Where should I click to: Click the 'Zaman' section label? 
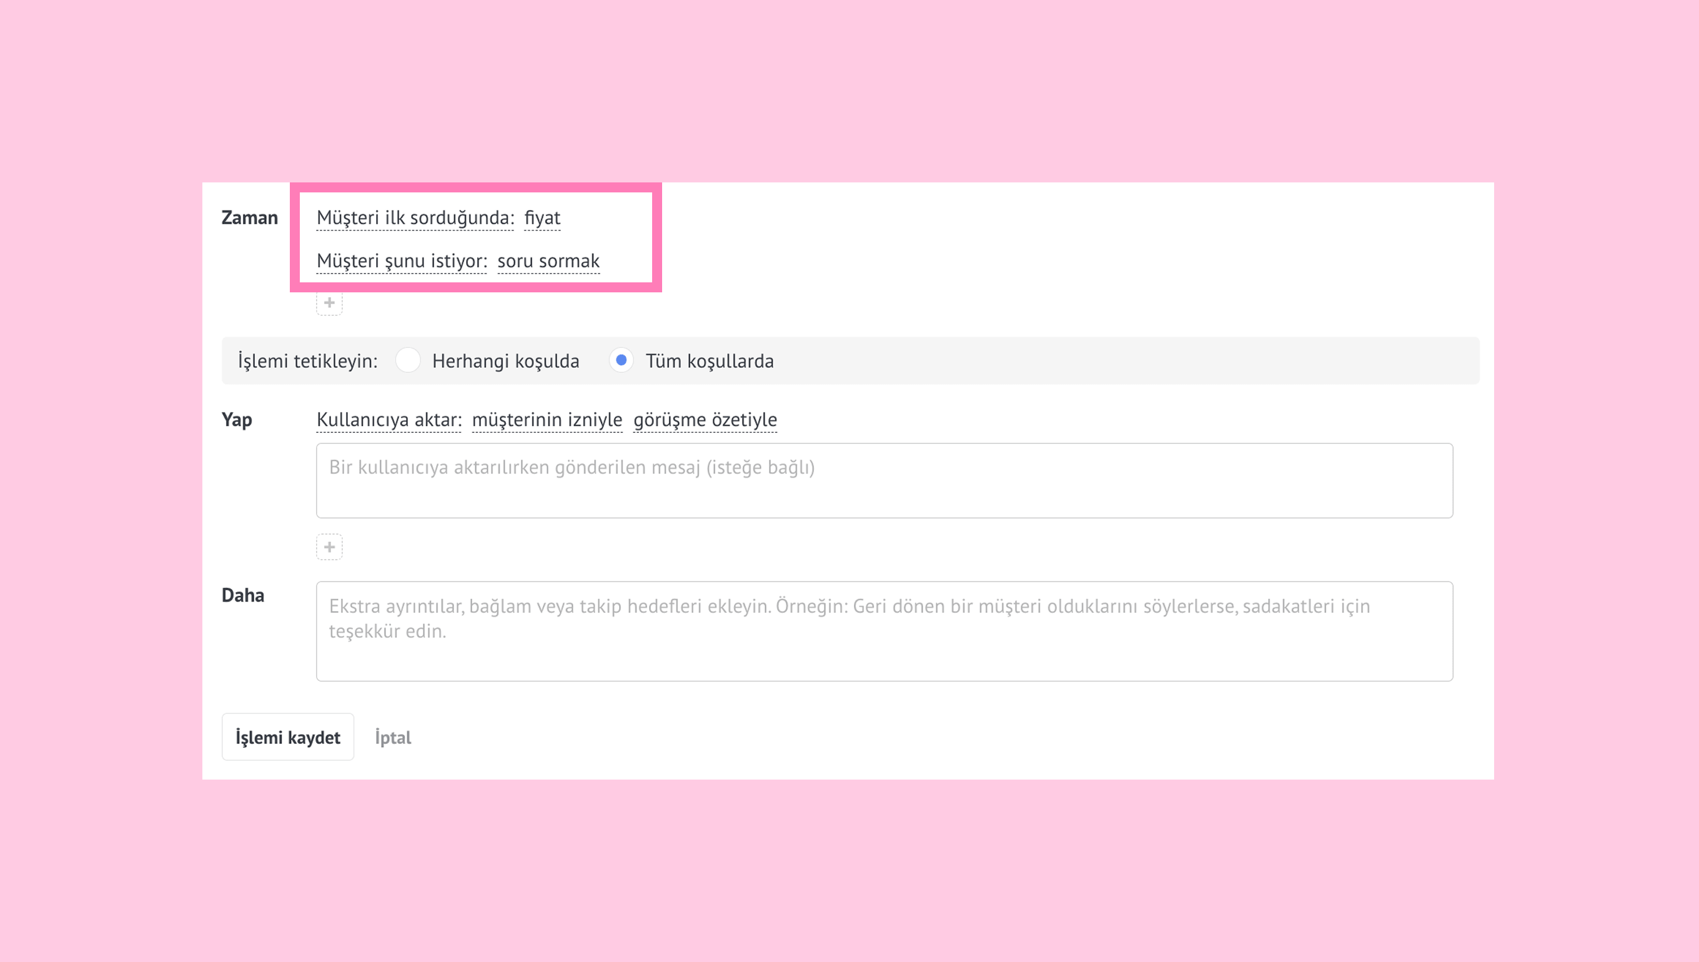(249, 218)
